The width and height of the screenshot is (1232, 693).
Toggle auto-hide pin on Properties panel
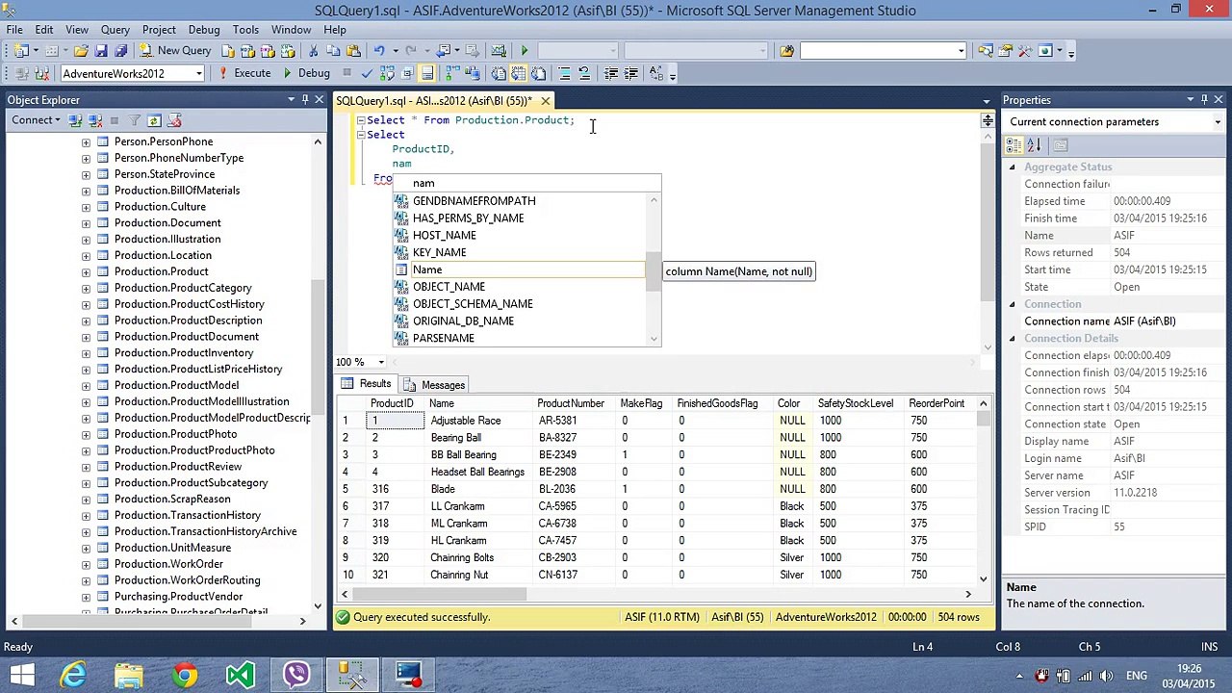tap(1204, 99)
